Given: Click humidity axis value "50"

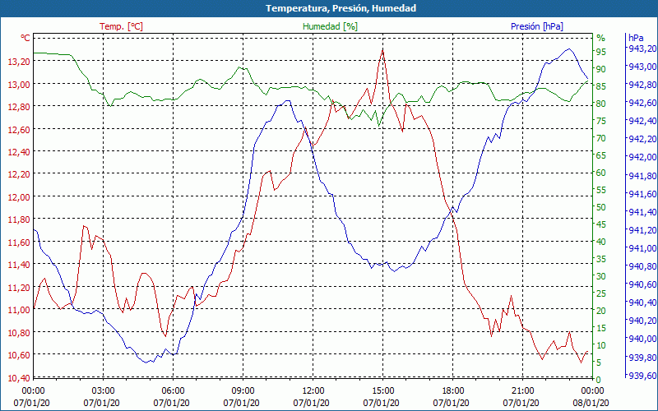Looking at the screenshot, I should [x=601, y=207].
